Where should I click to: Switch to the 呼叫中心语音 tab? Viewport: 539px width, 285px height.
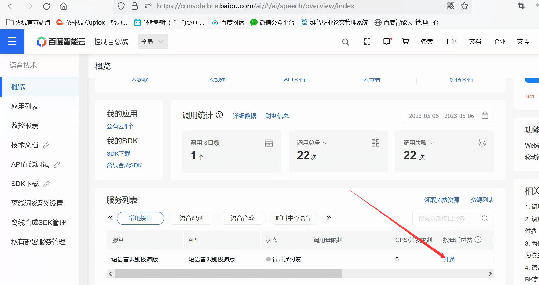pos(294,218)
